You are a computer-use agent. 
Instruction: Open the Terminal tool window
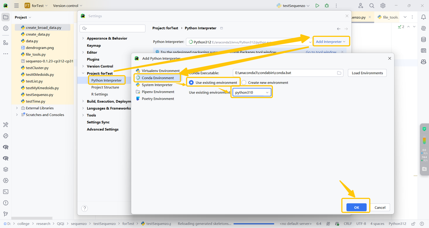(6, 192)
